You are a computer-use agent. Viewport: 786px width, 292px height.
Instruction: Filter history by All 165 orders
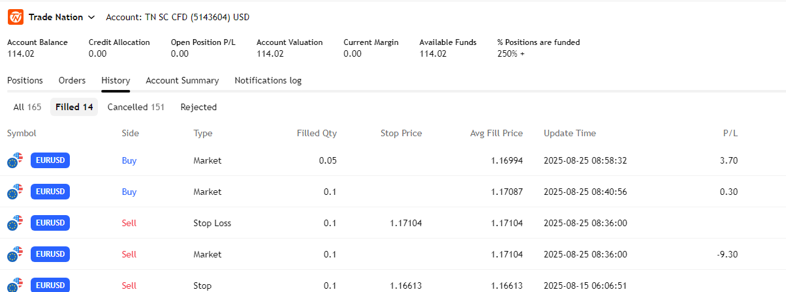click(27, 107)
